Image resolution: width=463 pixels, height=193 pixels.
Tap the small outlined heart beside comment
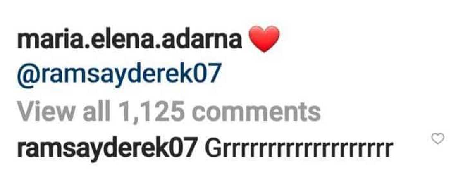pyautogui.click(x=438, y=138)
